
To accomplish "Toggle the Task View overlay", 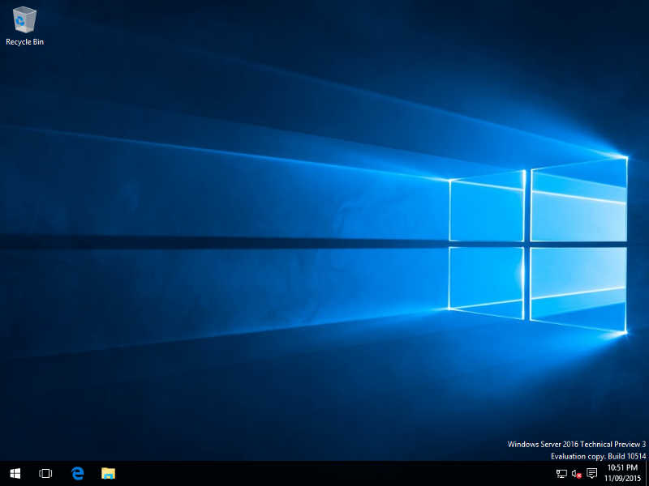I will [x=45, y=474].
